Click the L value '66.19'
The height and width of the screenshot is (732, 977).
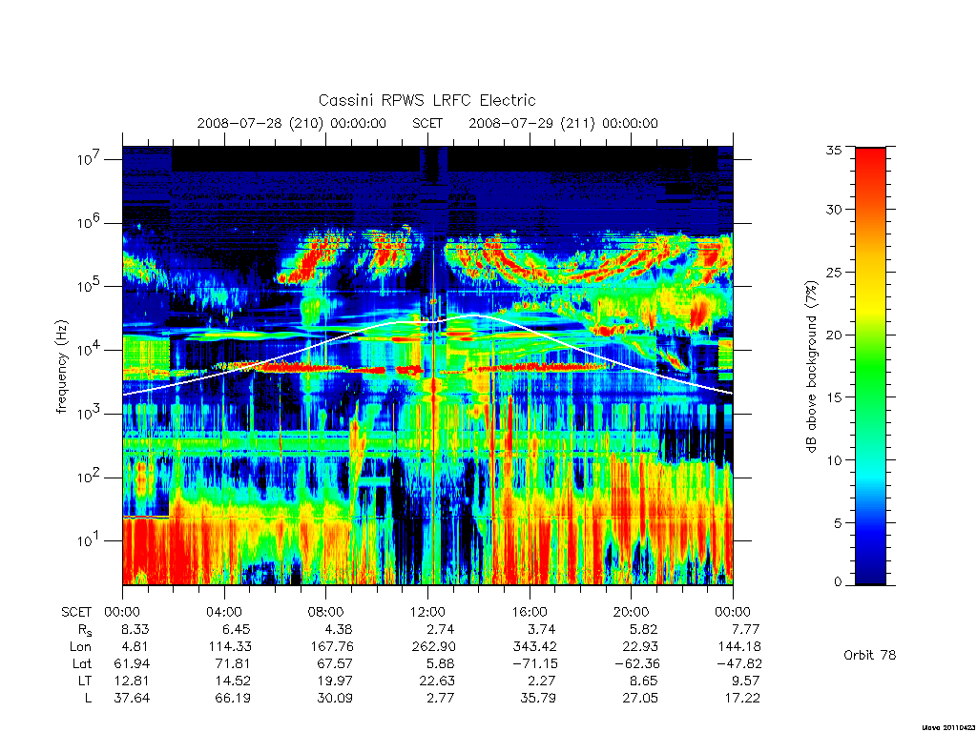(234, 698)
